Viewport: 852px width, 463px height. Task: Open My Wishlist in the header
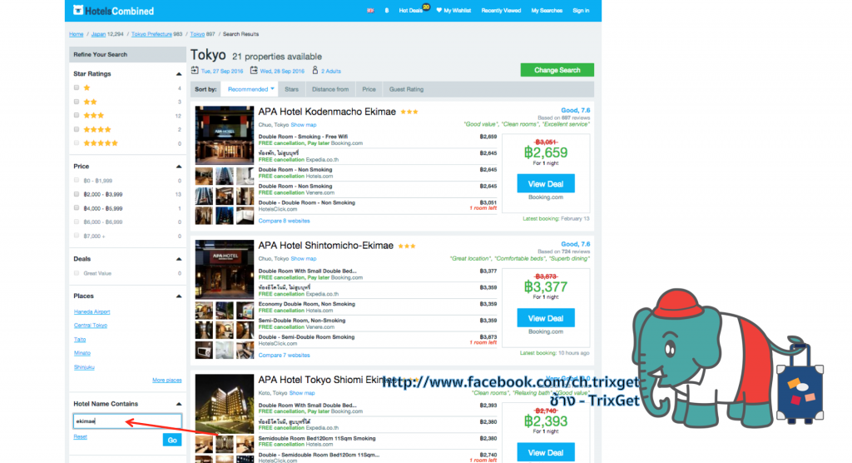pos(453,10)
